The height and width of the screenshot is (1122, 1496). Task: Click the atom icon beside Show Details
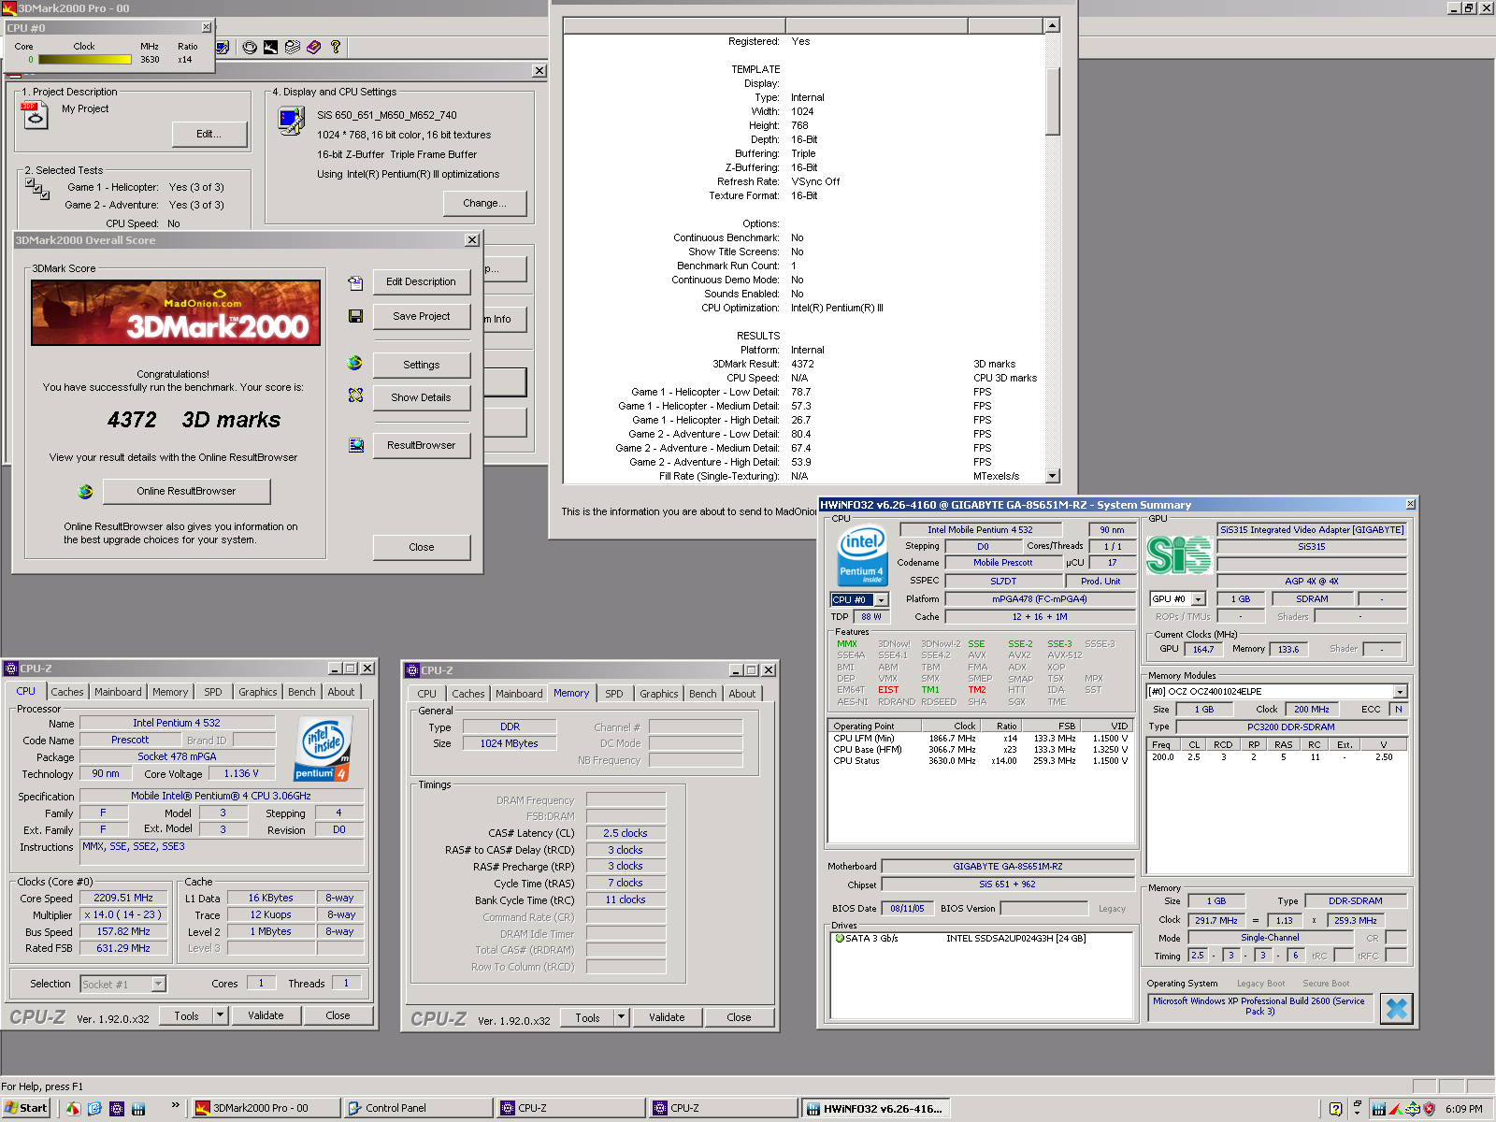point(355,396)
